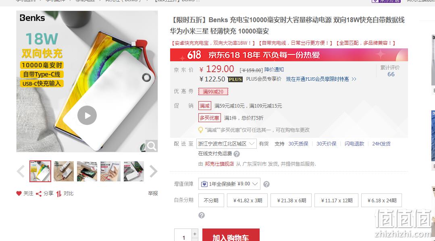Click the 对比 compare icon
Image resolution: width=435 pixels, height=241 pixels.
click(58, 193)
